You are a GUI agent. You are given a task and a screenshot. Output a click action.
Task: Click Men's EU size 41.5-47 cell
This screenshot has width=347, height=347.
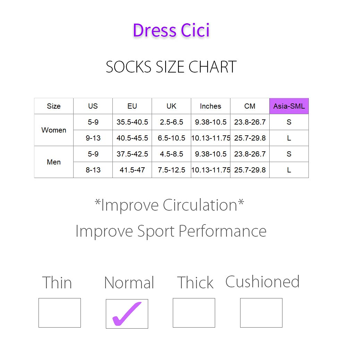coord(132,170)
